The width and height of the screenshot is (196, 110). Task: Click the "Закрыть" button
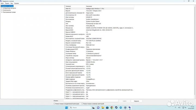click(x=136, y=101)
